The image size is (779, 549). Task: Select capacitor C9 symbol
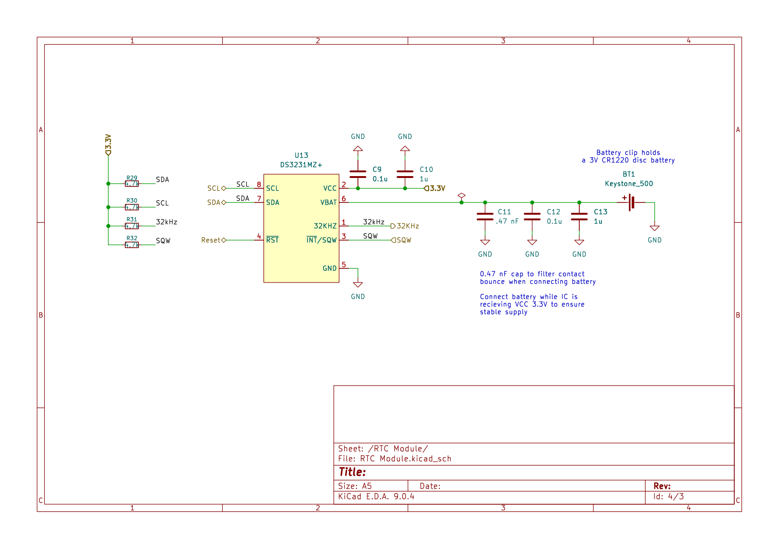click(x=358, y=174)
